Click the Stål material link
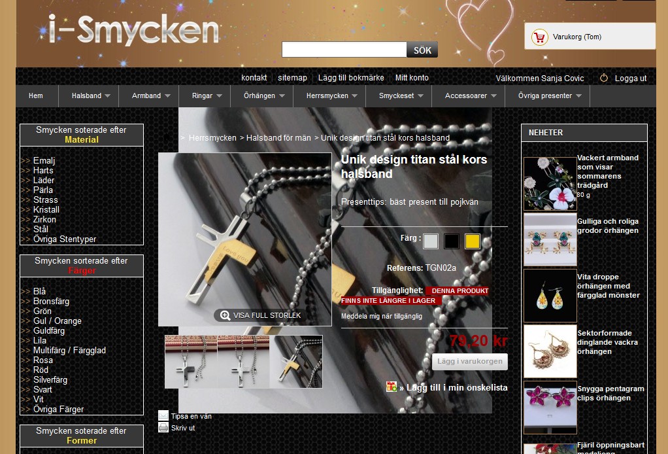The width and height of the screenshot is (668, 454). (x=41, y=230)
